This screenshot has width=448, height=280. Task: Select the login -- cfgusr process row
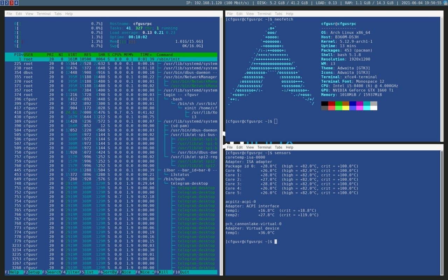pyautogui.click(x=111, y=95)
